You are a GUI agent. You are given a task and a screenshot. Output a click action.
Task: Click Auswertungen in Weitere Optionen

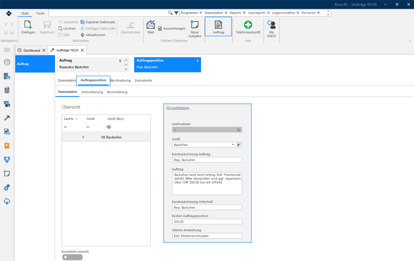click(172, 28)
